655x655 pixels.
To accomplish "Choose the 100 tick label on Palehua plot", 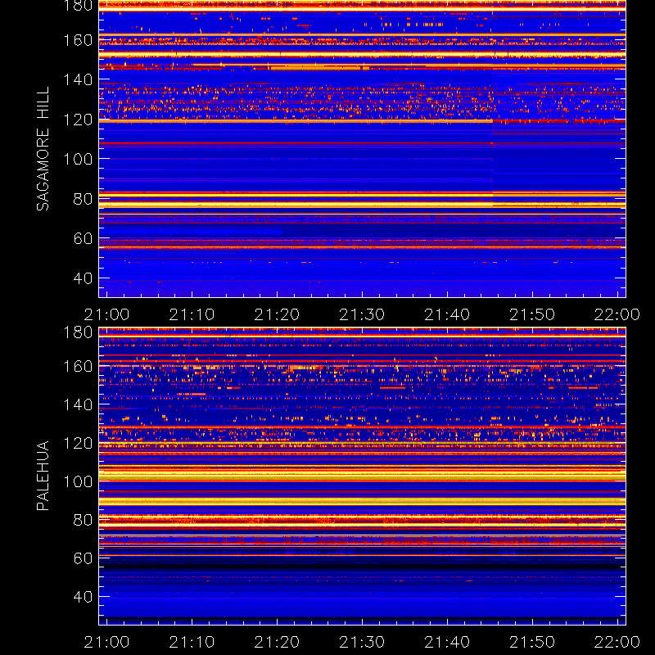I will pyautogui.click(x=78, y=481).
